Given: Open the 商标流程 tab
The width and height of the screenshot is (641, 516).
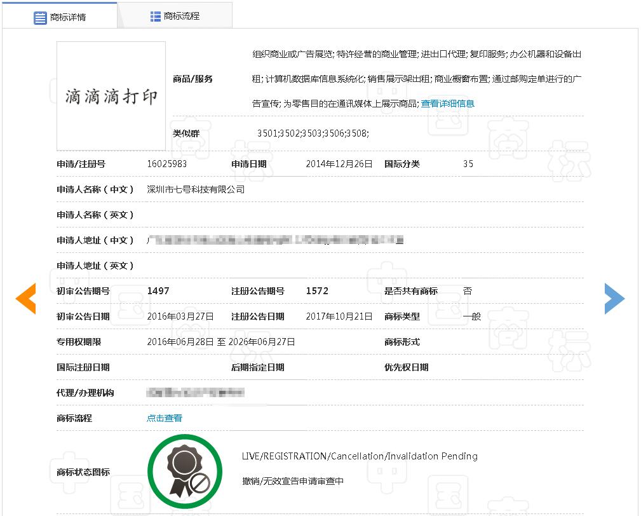Looking at the screenshot, I should (x=181, y=17).
